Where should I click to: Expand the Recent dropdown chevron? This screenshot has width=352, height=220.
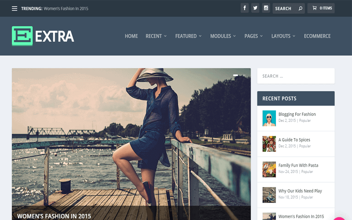tap(165, 36)
